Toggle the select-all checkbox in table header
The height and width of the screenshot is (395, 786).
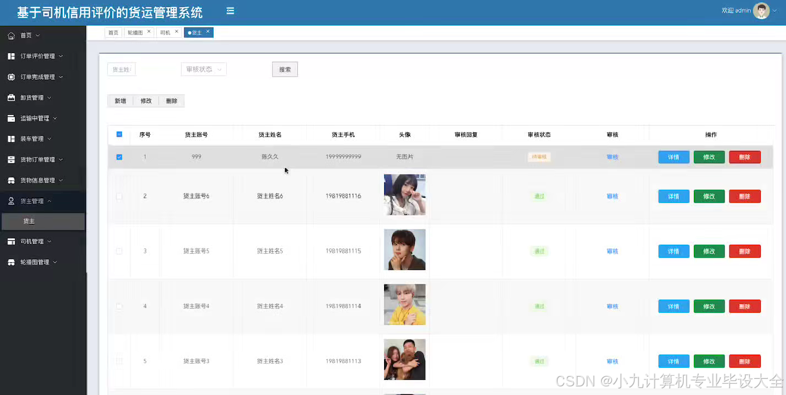click(x=120, y=134)
